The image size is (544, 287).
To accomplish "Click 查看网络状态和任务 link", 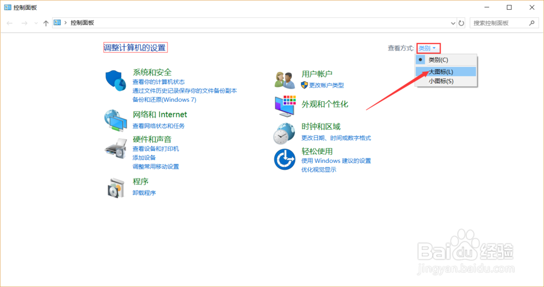I will [x=158, y=126].
